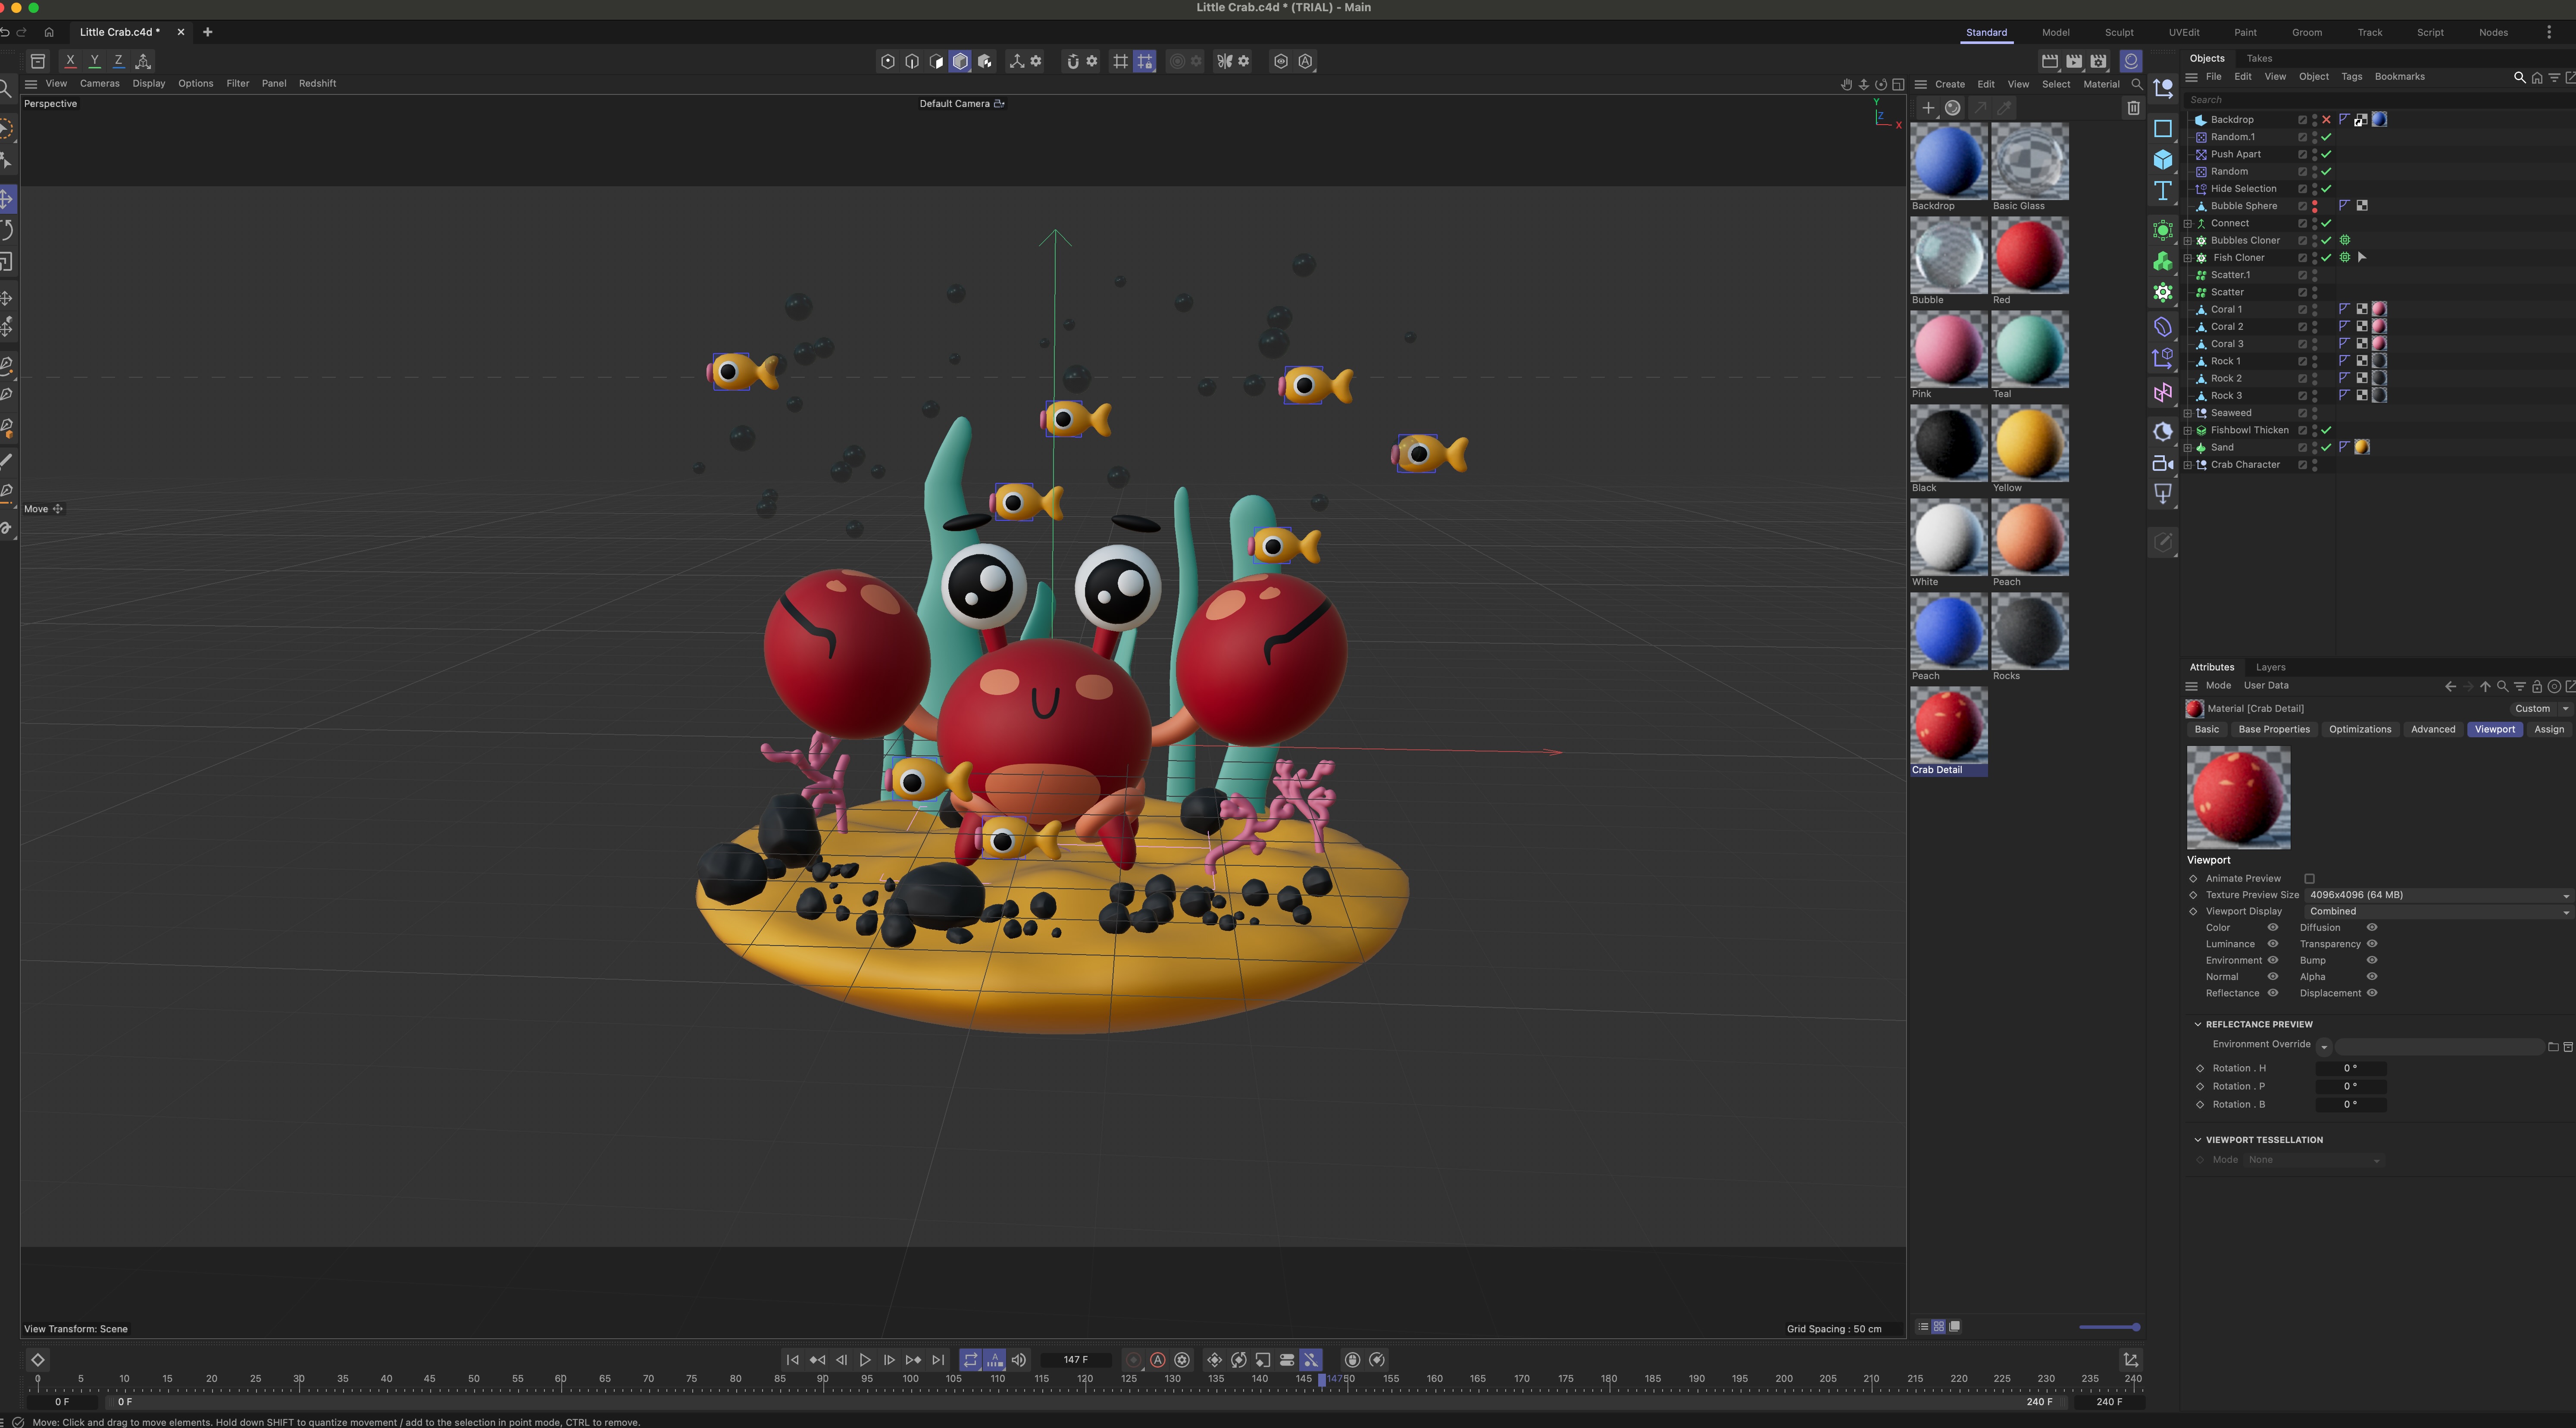The width and height of the screenshot is (2576, 1428).
Task: Step to the next frame
Action: pyautogui.click(x=889, y=1360)
